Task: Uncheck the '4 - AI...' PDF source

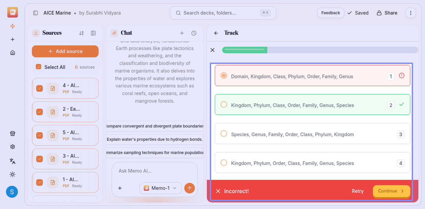Action: pyautogui.click(x=40, y=88)
